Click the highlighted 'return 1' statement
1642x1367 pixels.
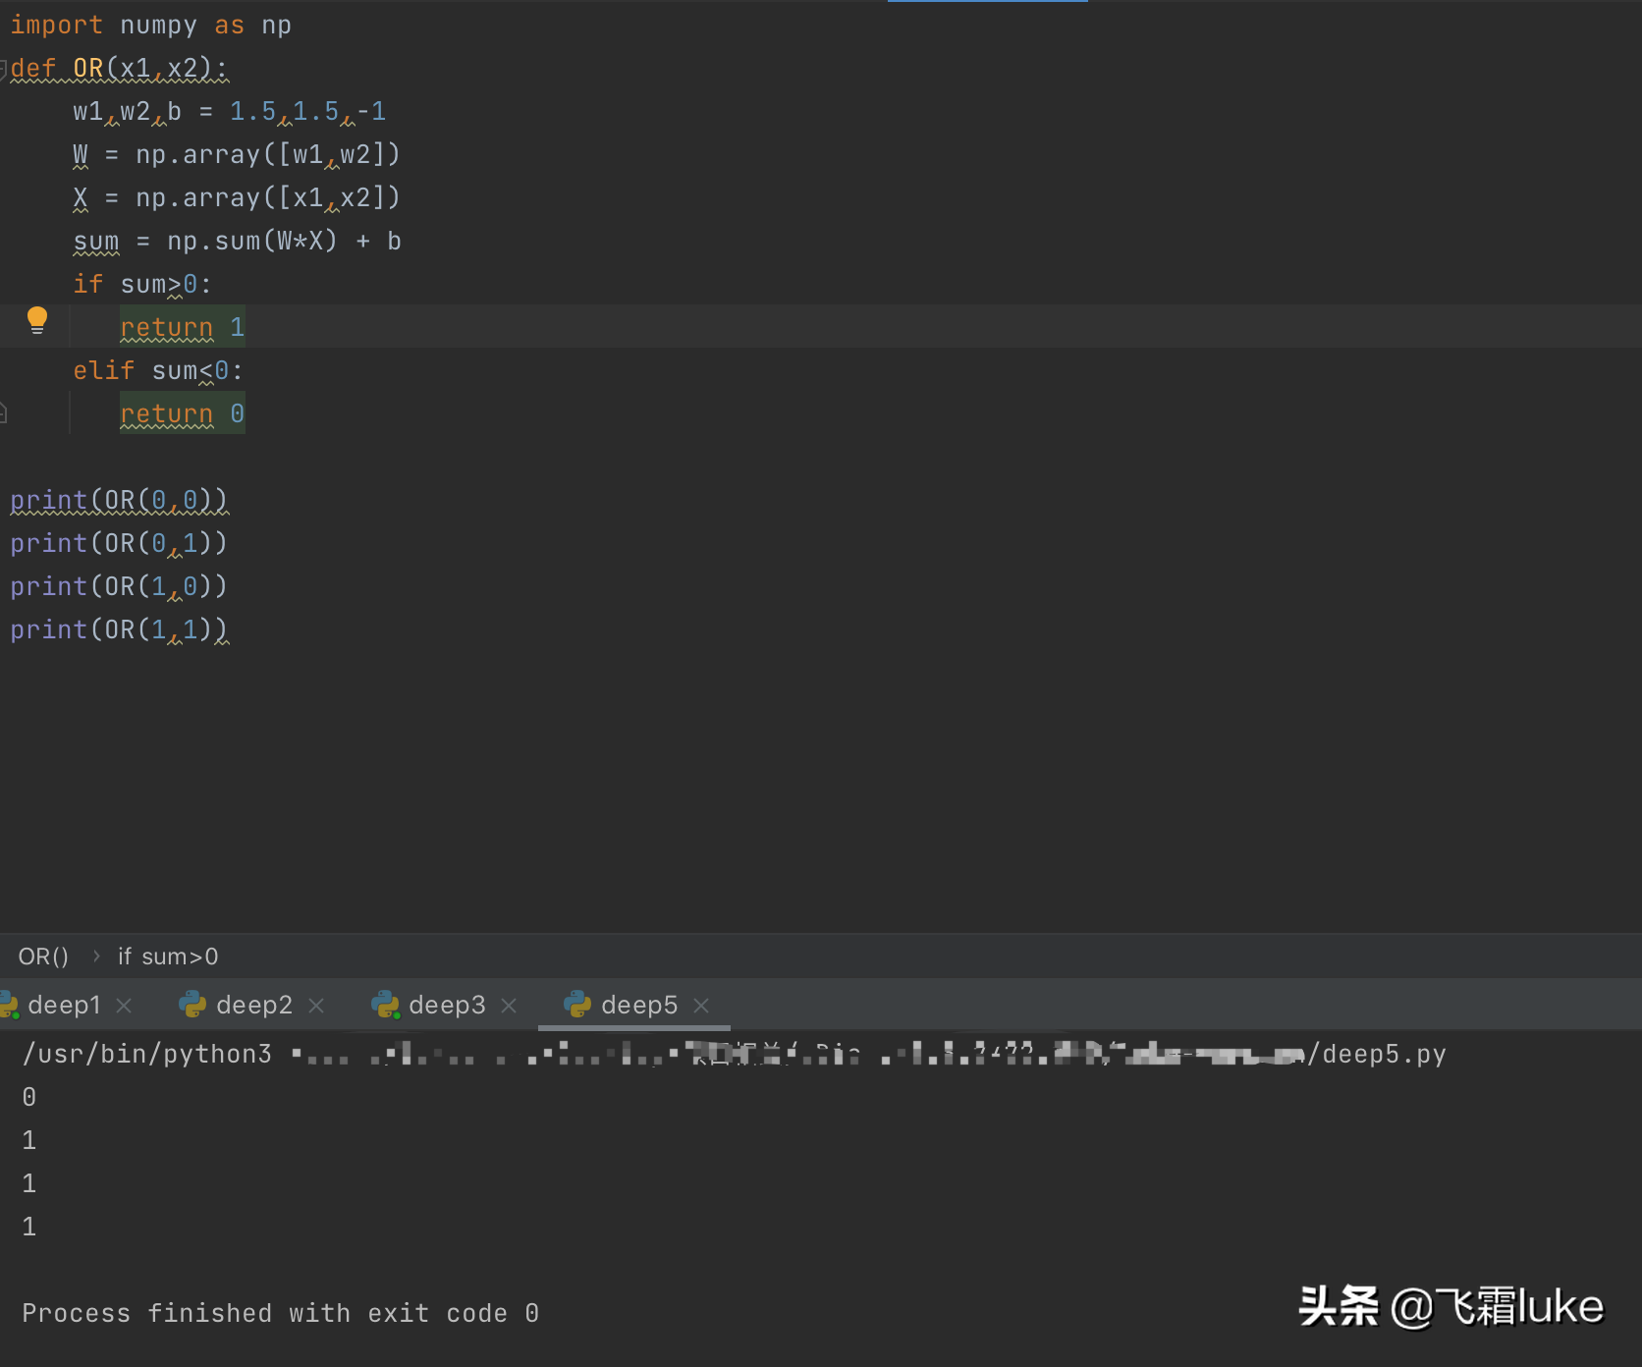(x=182, y=327)
